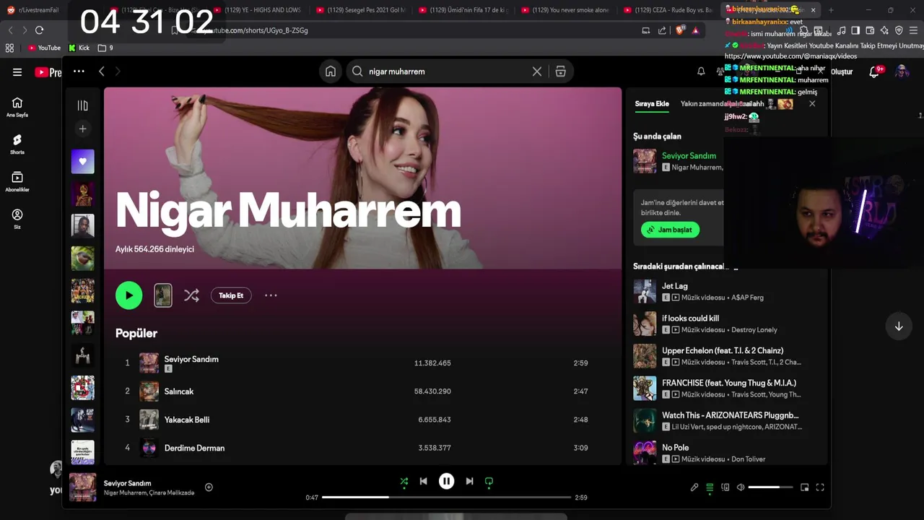924x520 pixels.
Task: Open YouTube Shorts in the sidebar
Action: [x=17, y=144]
